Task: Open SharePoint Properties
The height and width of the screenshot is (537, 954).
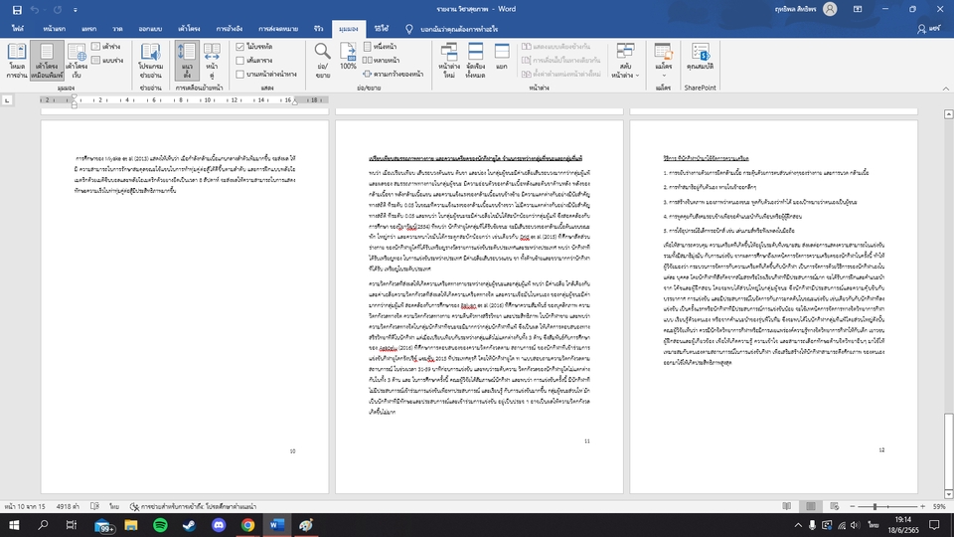Action: tap(700, 57)
